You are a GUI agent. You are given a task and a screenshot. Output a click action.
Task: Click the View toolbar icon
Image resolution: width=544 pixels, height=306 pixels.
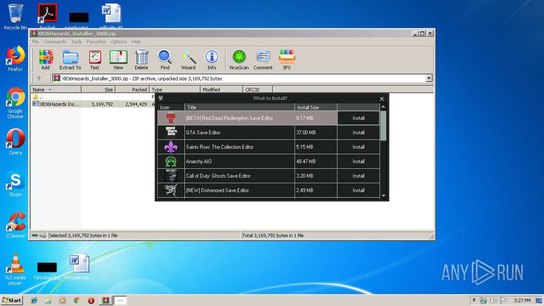pos(118,59)
